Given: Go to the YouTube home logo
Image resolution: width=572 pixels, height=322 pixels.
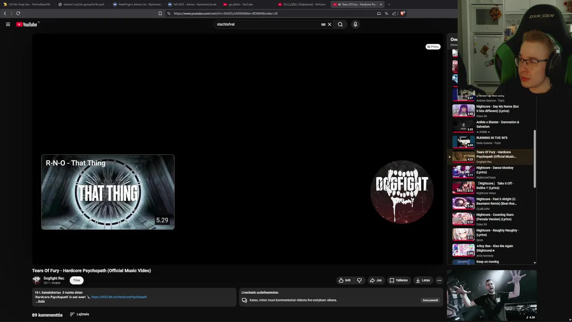Looking at the screenshot, I should coord(27,25).
